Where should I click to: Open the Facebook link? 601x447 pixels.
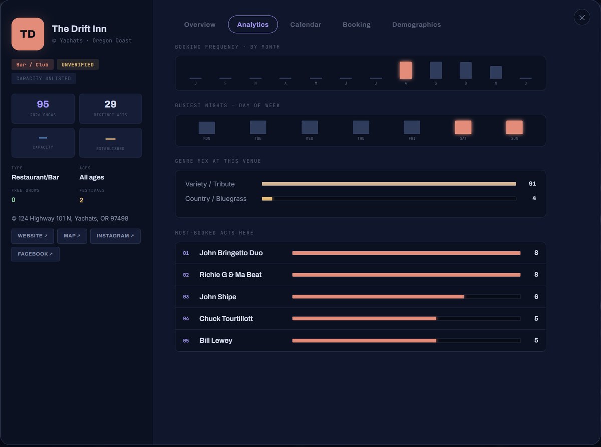[x=35, y=254]
